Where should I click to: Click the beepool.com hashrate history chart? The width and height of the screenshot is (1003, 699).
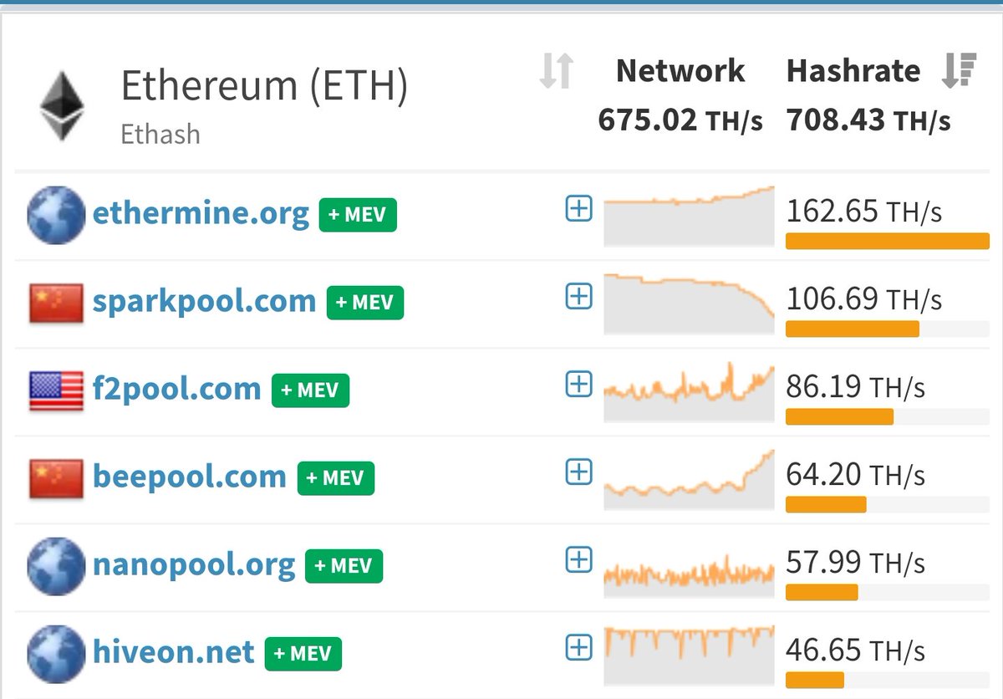click(x=689, y=479)
